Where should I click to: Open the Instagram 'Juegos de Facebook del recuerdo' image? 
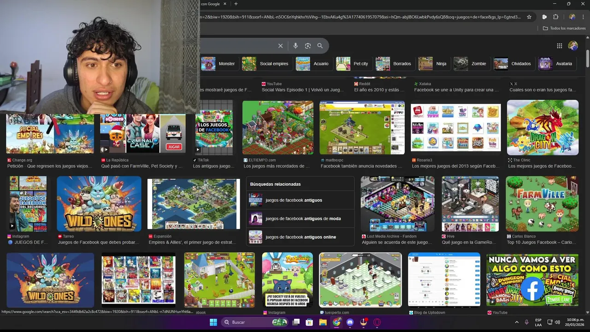(x=29, y=204)
